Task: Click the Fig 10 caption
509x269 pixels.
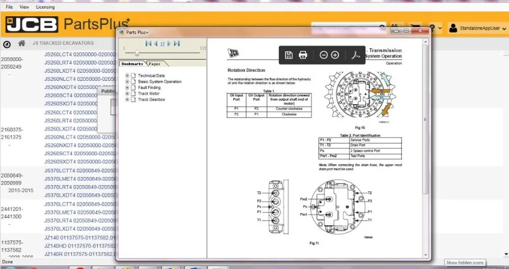Action: [x=360, y=128]
